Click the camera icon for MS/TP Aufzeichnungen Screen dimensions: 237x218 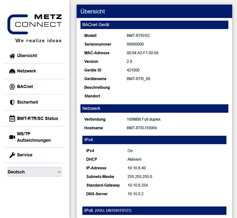tap(12, 137)
